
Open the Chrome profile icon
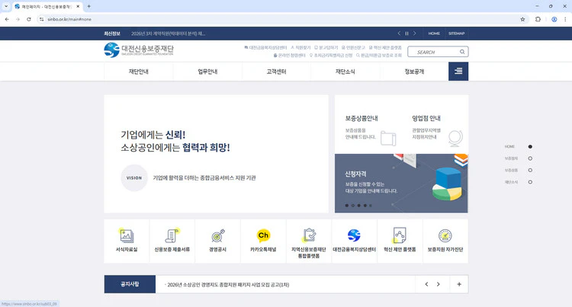coord(554,19)
